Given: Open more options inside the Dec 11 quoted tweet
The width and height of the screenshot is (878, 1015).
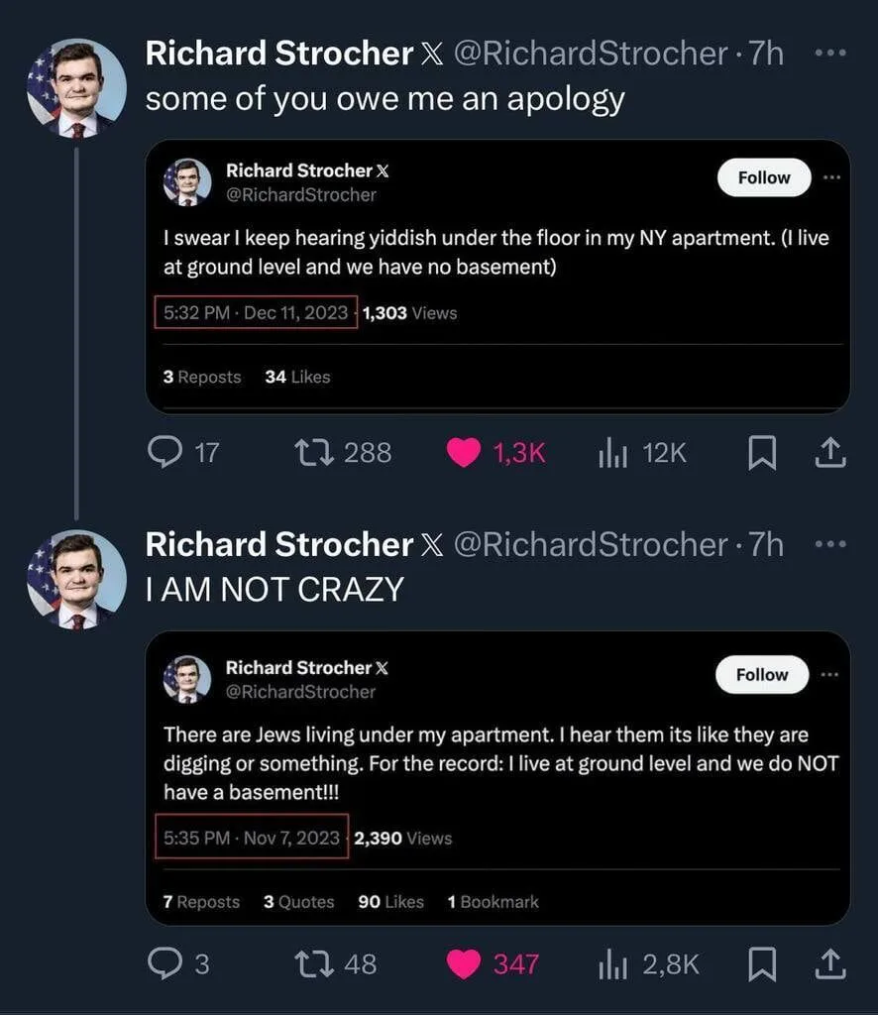Looking at the screenshot, I should pos(831,176).
